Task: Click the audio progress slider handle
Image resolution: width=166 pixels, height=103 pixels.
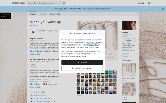Action: 39,34
